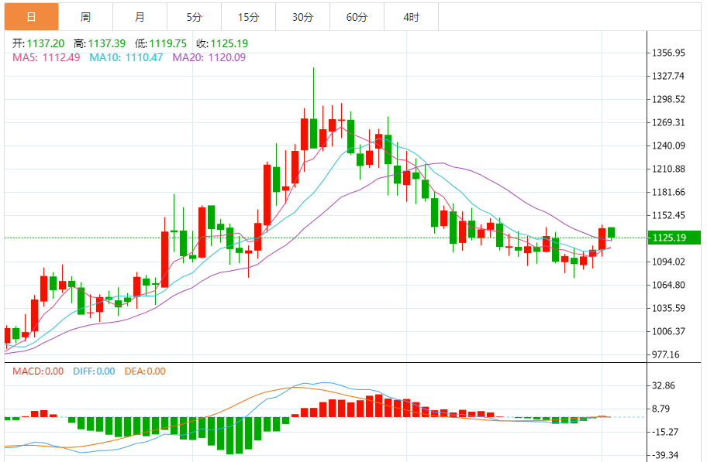This screenshot has width=707, height=462.
Task: Click the 开:1137.20 opening price text
Action: [39, 44]
